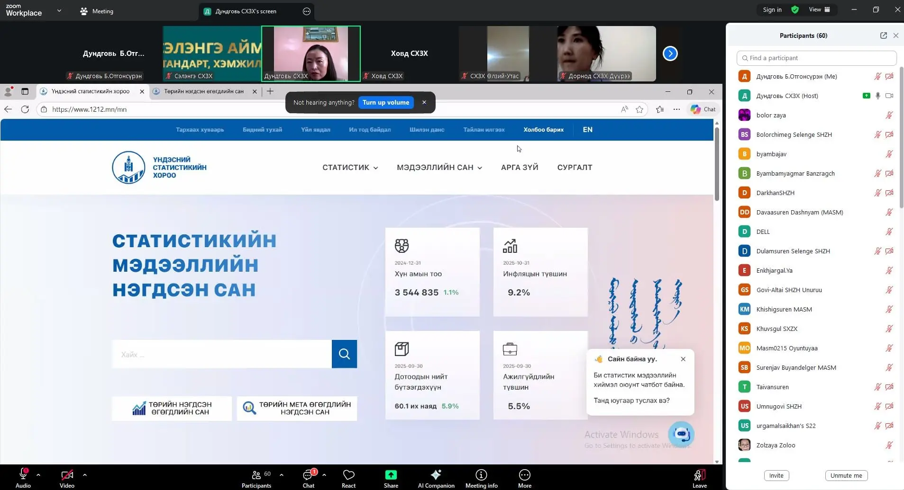The width and height of the screenshot is (904, 490).
Task: Open the chatbot robot icon
Action: tap(681, 434)
